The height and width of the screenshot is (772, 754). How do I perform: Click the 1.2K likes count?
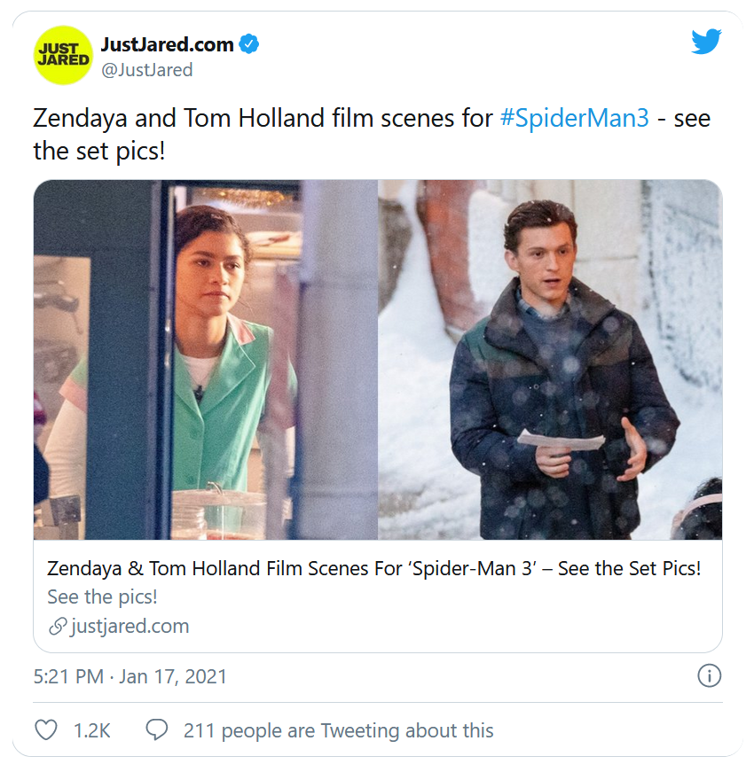pyautogui.click(x=91, y=730)
